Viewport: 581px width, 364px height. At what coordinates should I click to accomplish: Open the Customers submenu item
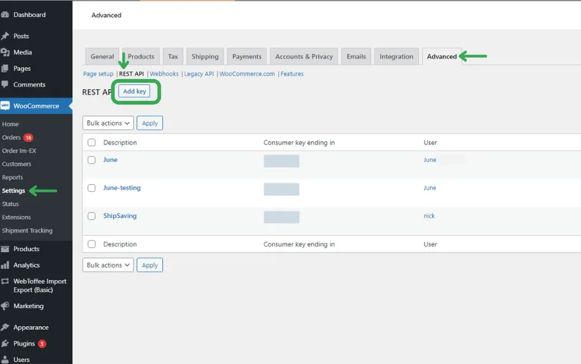[x=16, y=164]
